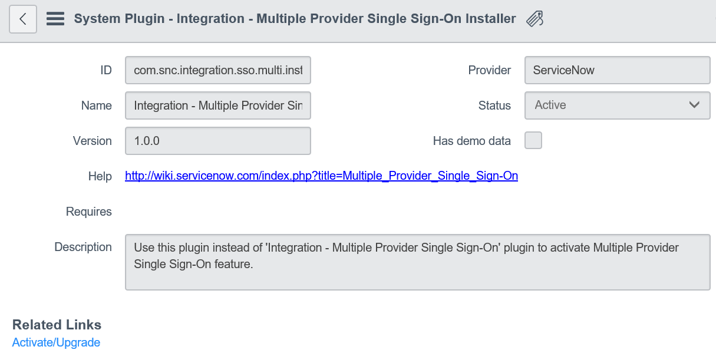Screen dimensions: 716x353
Task: Focus the ID field with com.snc.integration
Action: pyautogui.click(x=218, y=70)
